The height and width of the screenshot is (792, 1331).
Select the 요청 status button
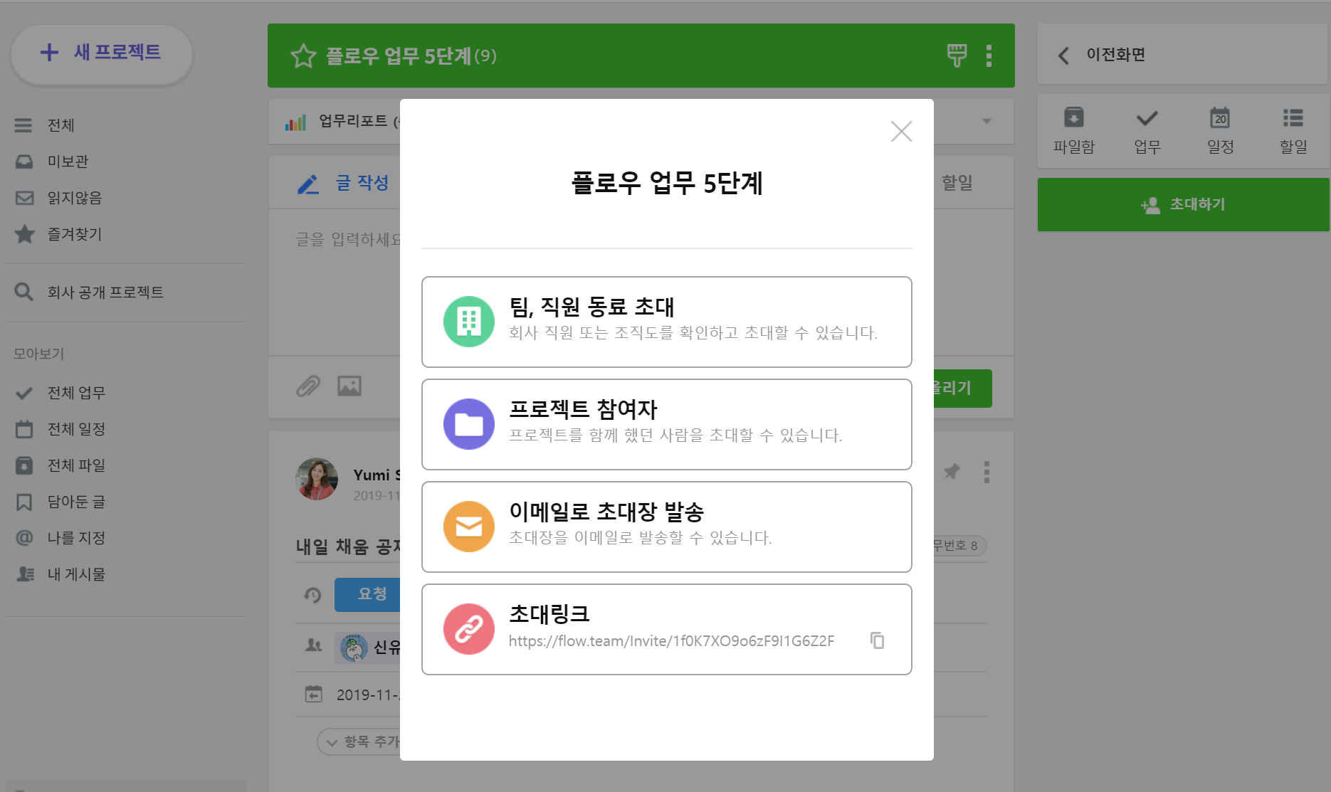[x=367, y=594]
